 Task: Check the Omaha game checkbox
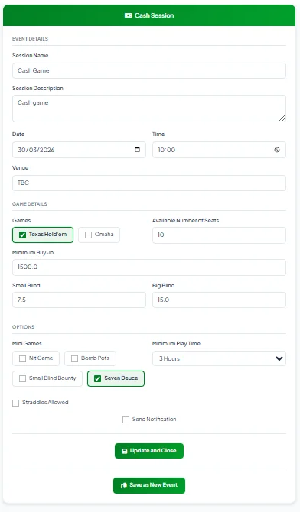click(88, 235)
